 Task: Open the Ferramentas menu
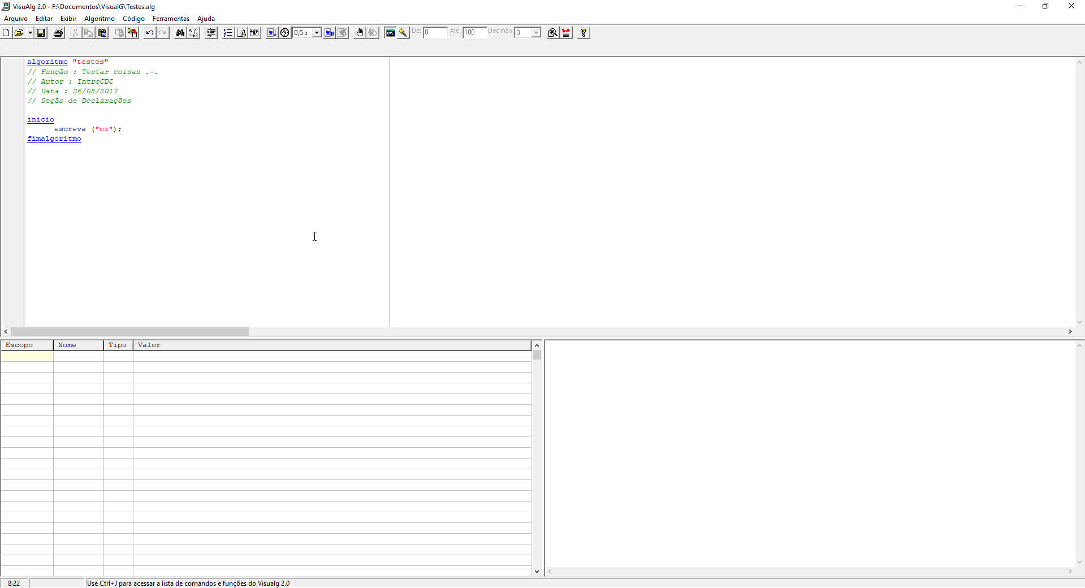(171, 19)
